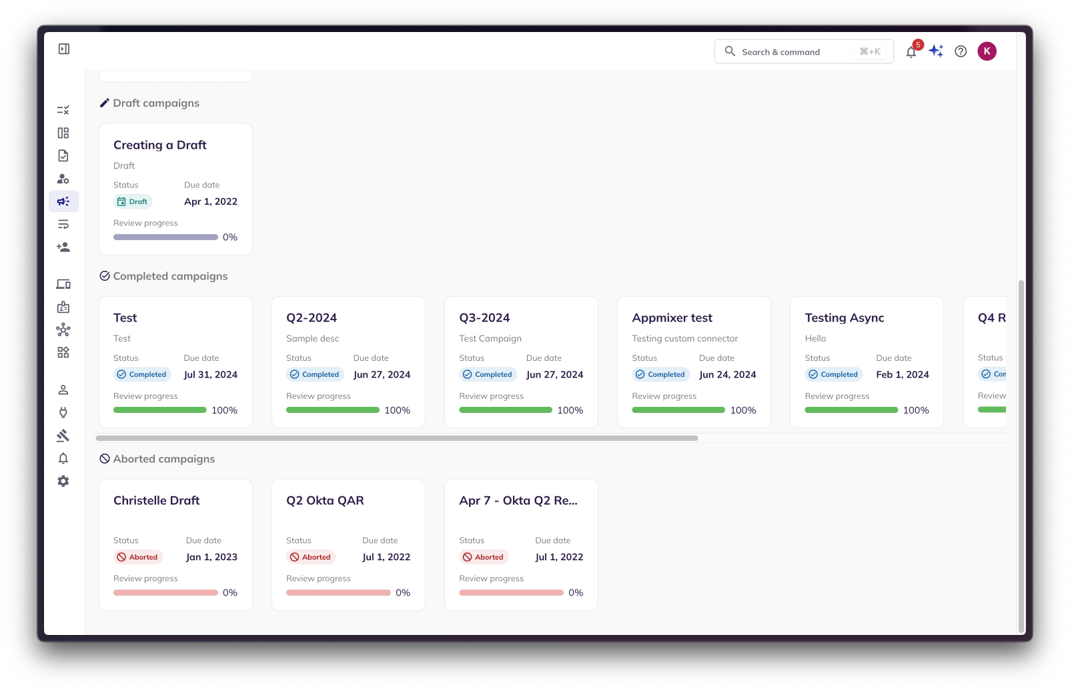Open the help question mark icon
The image size is (1070, 691).
pyautogui.click(x=961, y=51)
